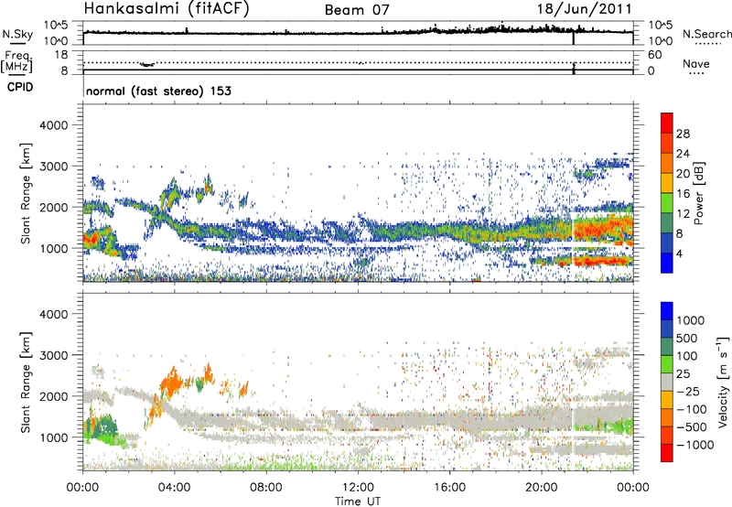Click the 3000 tick of the velocity panel

pyautogui.click(x=53, y=355)
